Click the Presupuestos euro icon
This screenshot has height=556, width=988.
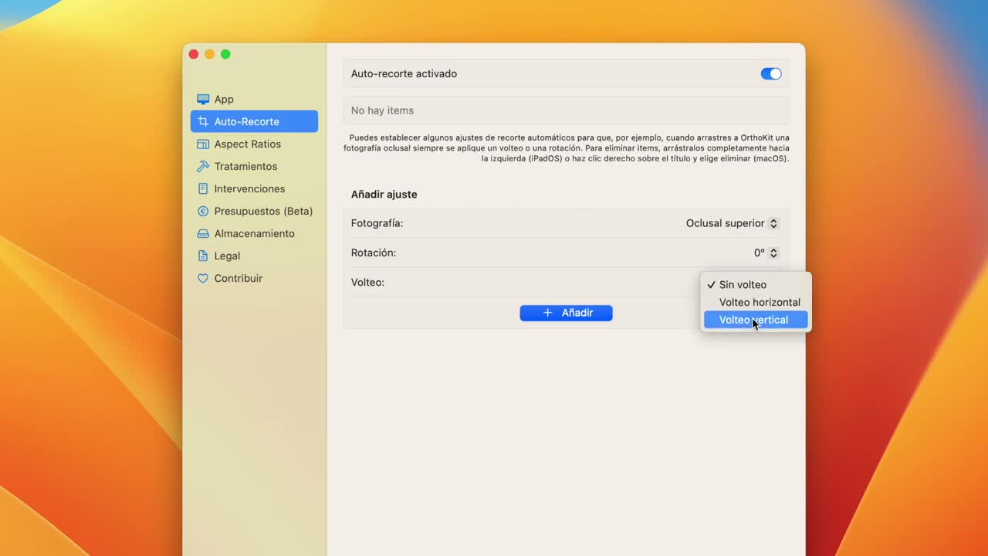(x=203, y=211)
